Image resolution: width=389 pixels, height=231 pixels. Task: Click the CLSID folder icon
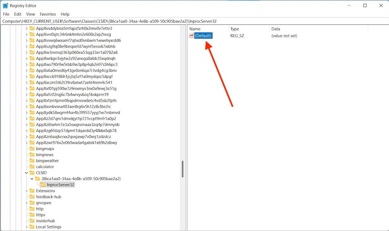[x=32, y=172]
